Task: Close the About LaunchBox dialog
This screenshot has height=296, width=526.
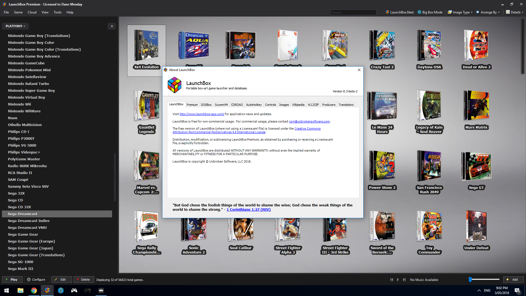Action: pos(359,70)
